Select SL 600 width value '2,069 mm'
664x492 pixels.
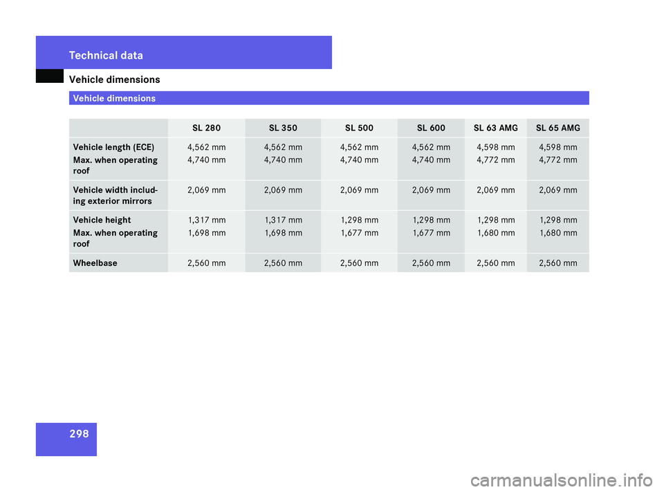coord(431,190)
